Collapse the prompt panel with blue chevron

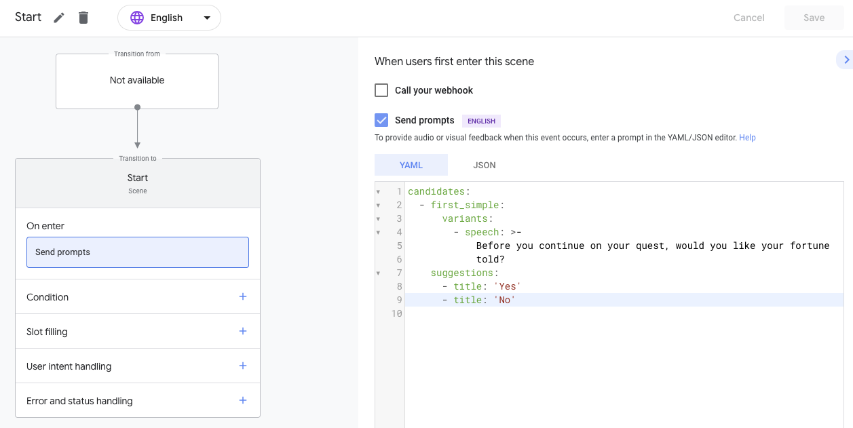point(845,60)
